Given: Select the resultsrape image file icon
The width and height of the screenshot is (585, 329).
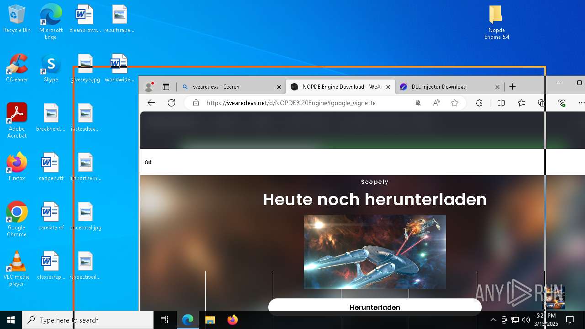Looking at the screenshot, I should [119, 19].
